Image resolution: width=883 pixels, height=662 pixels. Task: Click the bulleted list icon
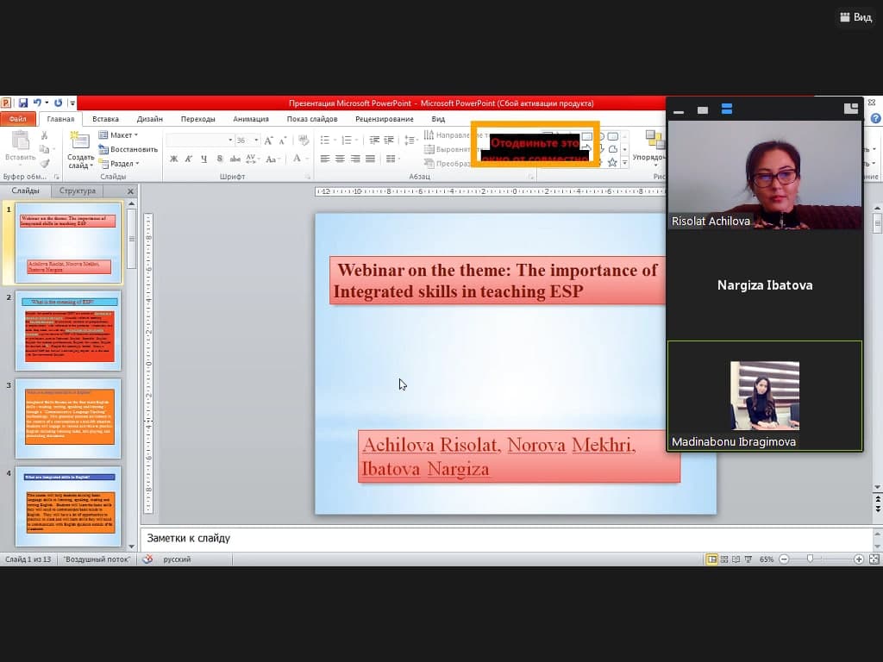pos(326,140)
